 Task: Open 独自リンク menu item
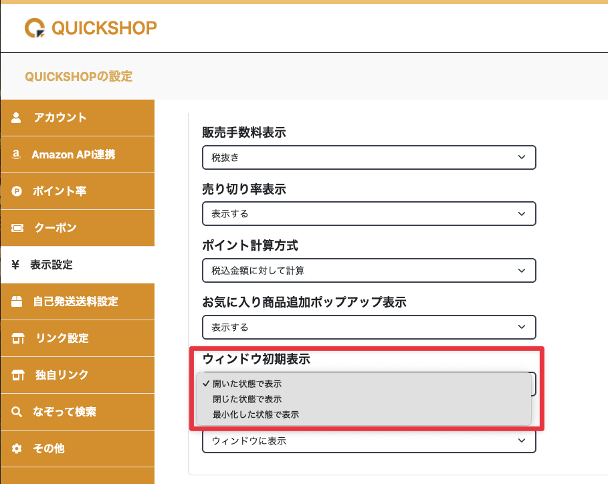click(62, 375)
